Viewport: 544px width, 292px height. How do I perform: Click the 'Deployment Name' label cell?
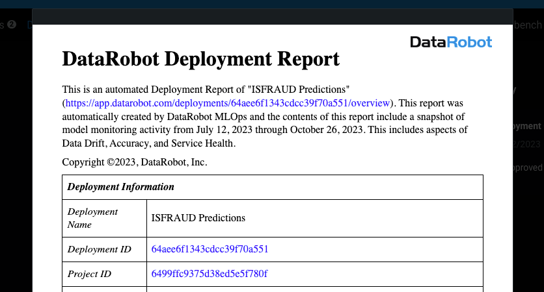click(x=104, y=218)
